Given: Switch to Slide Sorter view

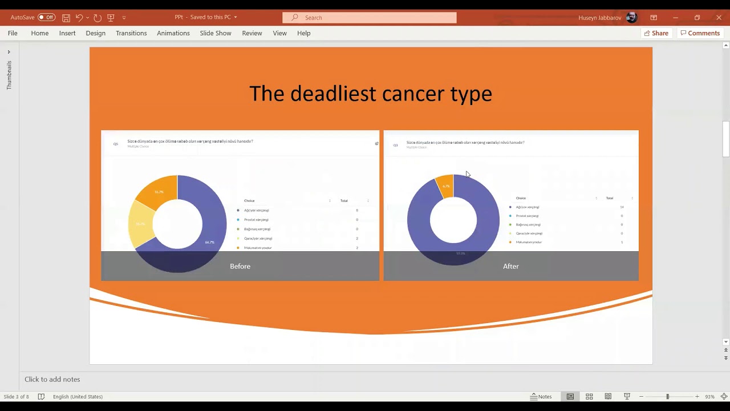Looking at the screenshot, I should click(589, 397).
